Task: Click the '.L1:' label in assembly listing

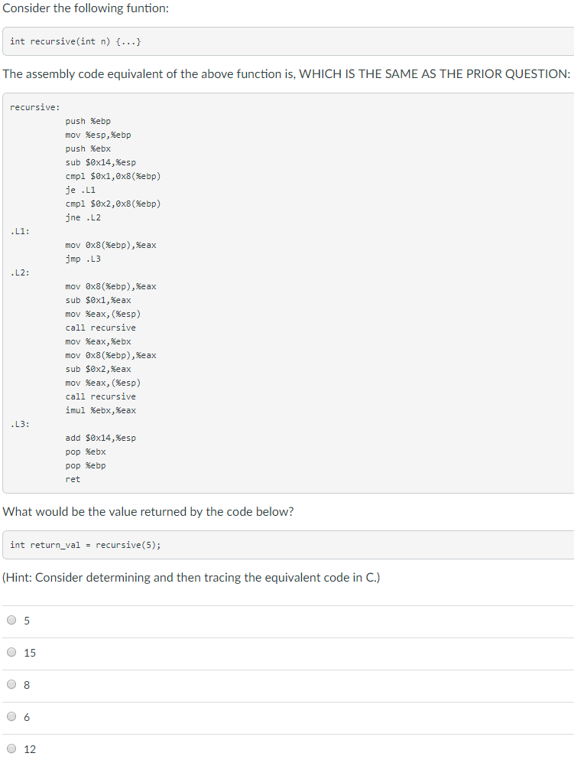Action: tap(20, 231)
